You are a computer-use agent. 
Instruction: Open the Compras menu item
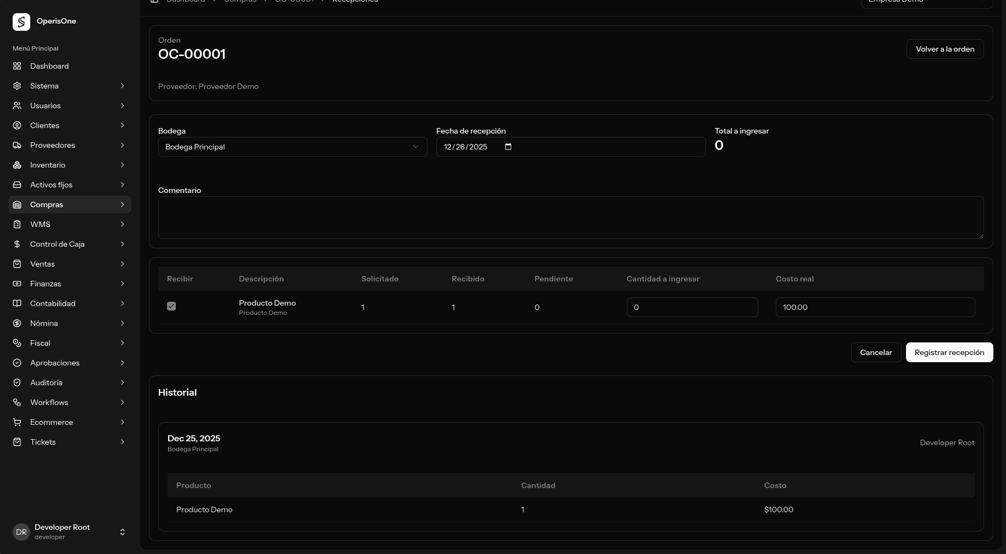[47, 204]
